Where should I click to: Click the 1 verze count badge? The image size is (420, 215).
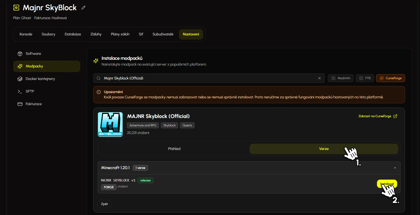click(x=140, y=168)
